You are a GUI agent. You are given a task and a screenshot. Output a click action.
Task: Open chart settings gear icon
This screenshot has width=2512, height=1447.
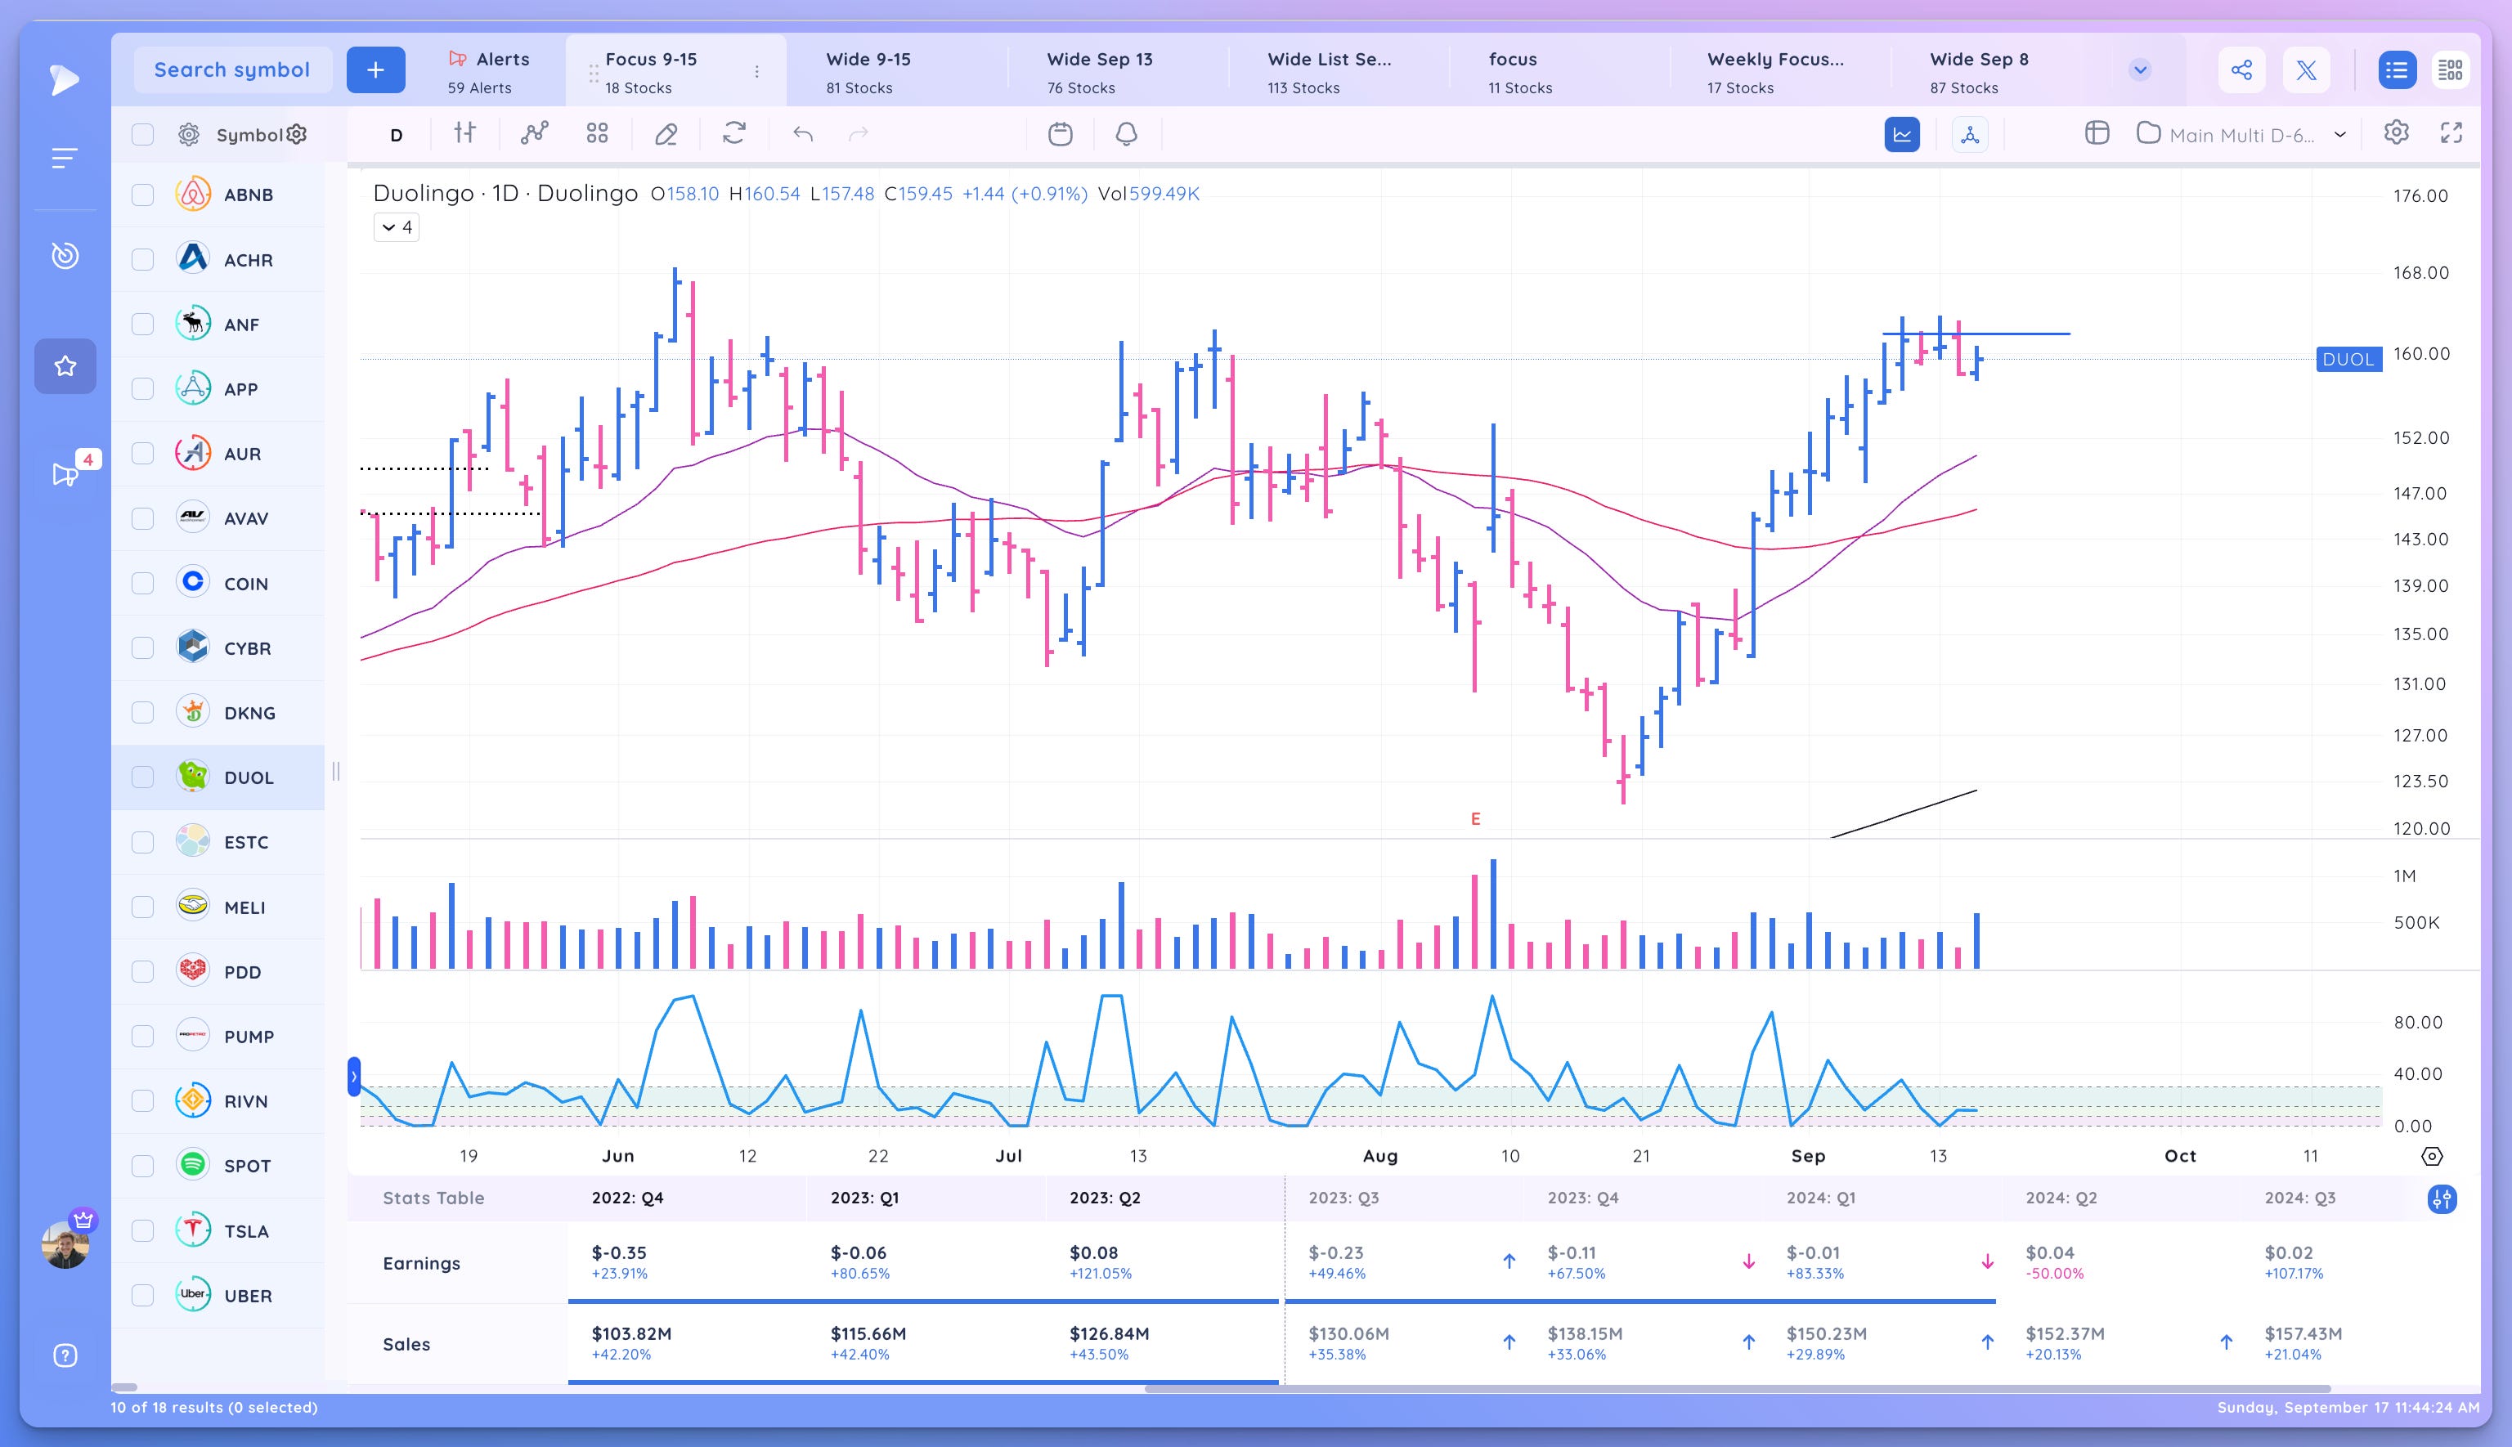(2397, 132)
